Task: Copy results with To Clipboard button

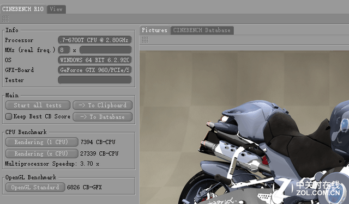Action: click(x=103, y=105)
